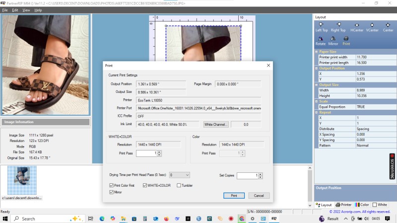Click the Rotate icon in Layout panel
397x223 pixels.
(320, 39)
